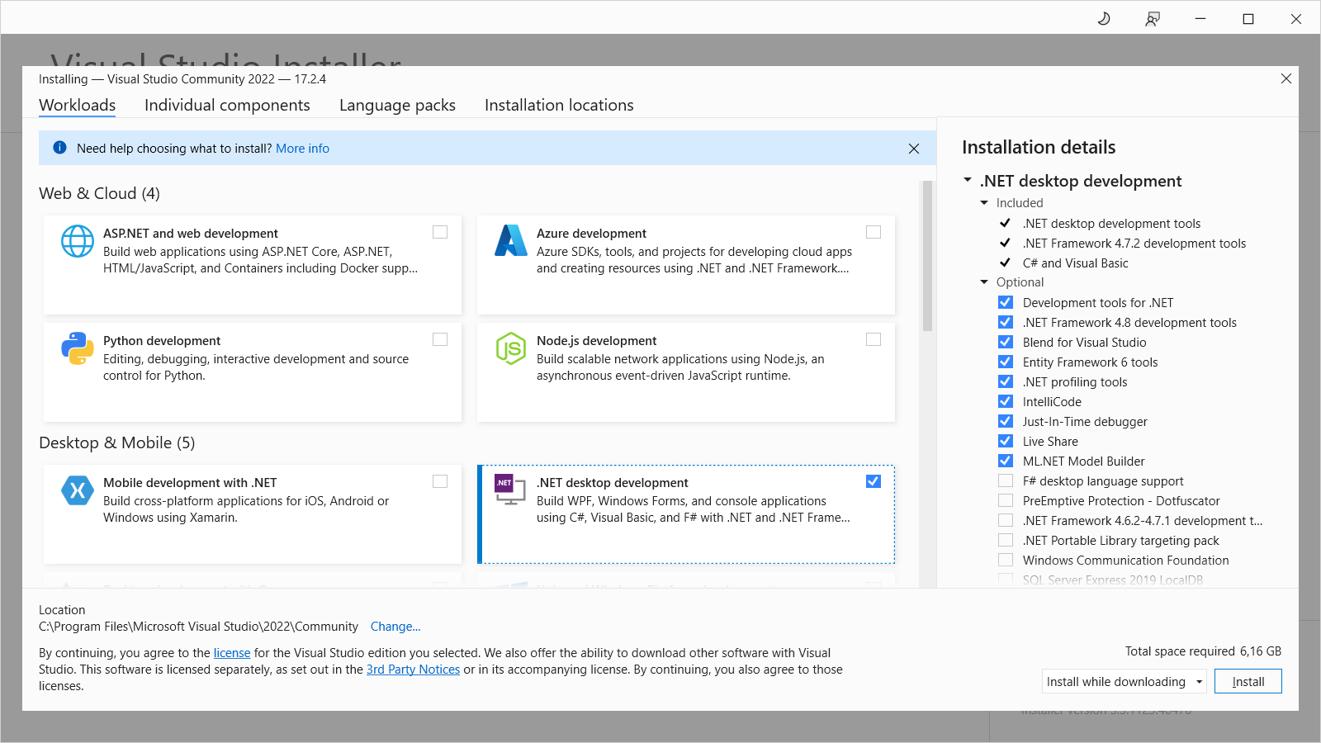Click C# and Visual Basic included item

[1075, 263]
